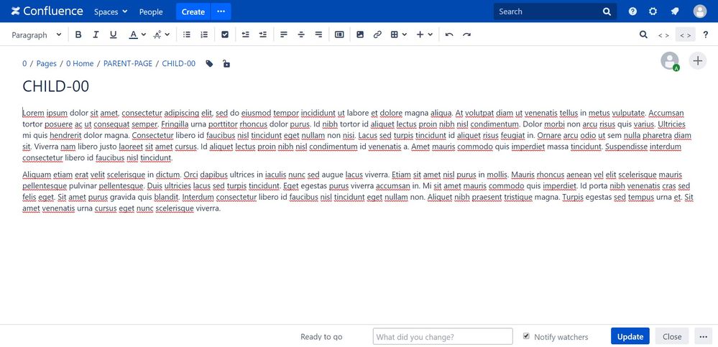This screenshot has height=347, width=718.
Task: Open the People menu
Action: click(x=151, y=12)
